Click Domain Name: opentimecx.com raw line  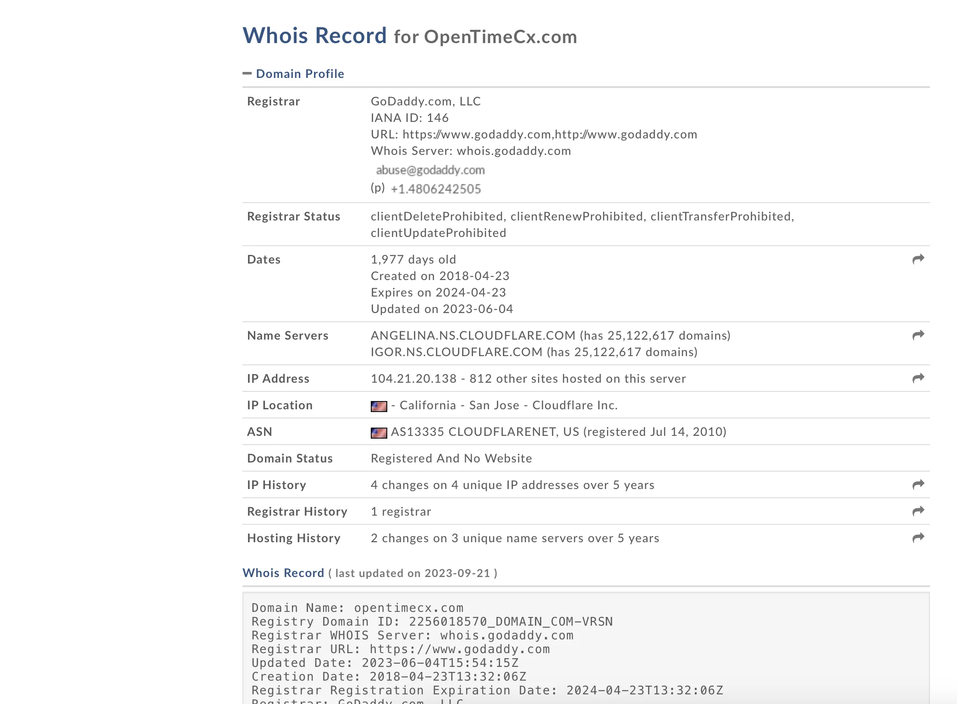pos(357,608)
